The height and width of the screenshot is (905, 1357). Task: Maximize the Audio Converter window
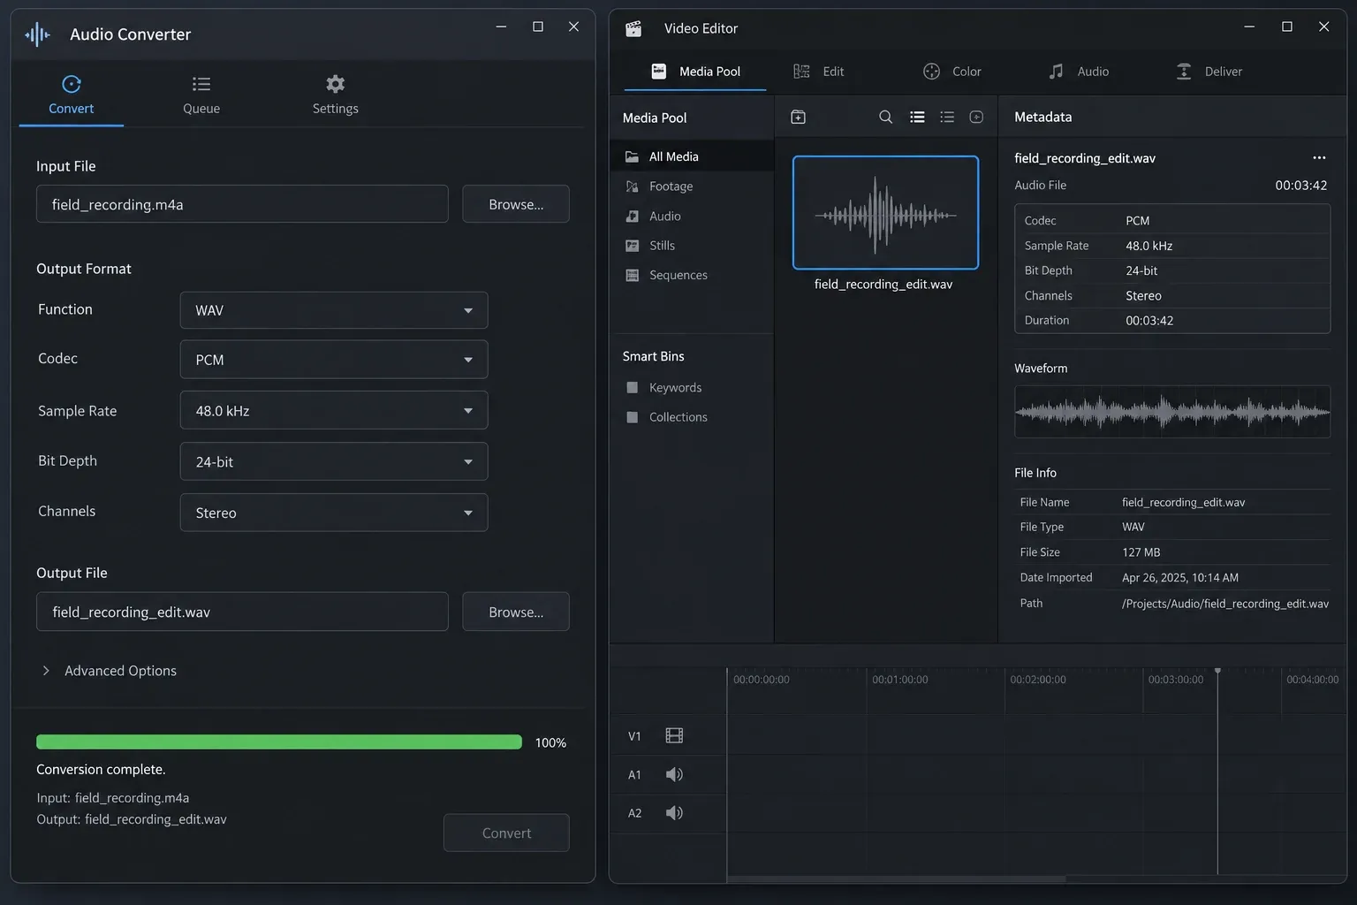click(x=537, y=27)
